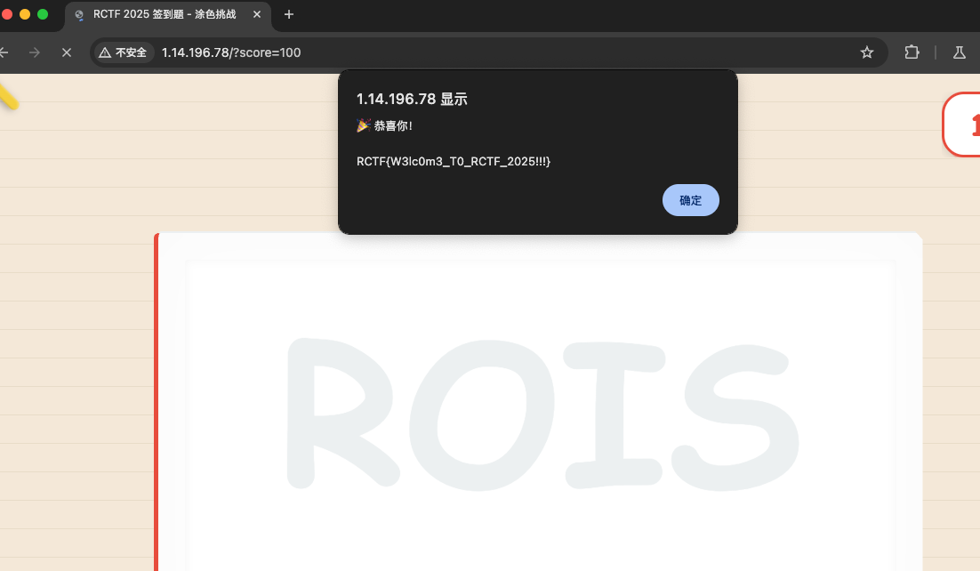The width and height of the screenshot is (980, 571).
Task: Click the yellow window minimize button
Action: (x=25, y=14)
